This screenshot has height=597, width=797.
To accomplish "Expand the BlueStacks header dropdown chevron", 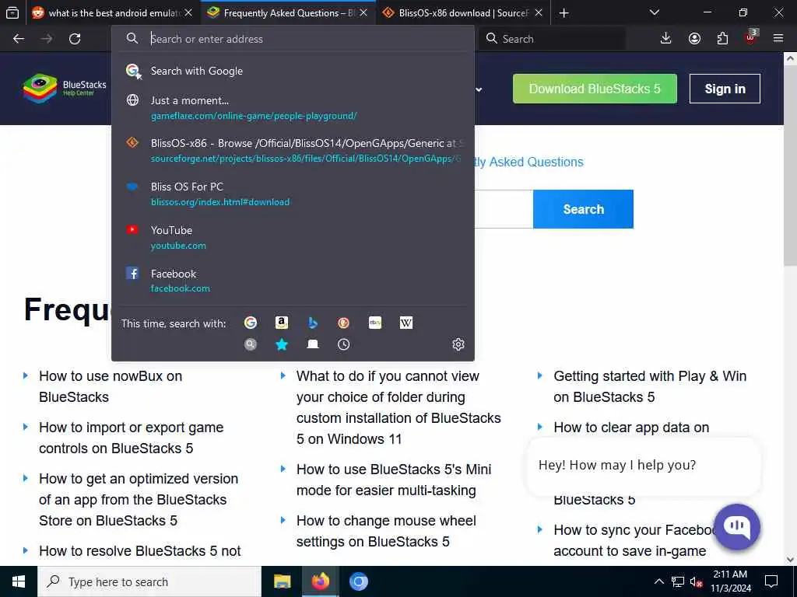I will [x=479, y=89].
